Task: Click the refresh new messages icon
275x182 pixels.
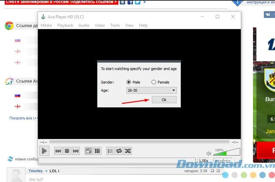Action: click(10, 159)
